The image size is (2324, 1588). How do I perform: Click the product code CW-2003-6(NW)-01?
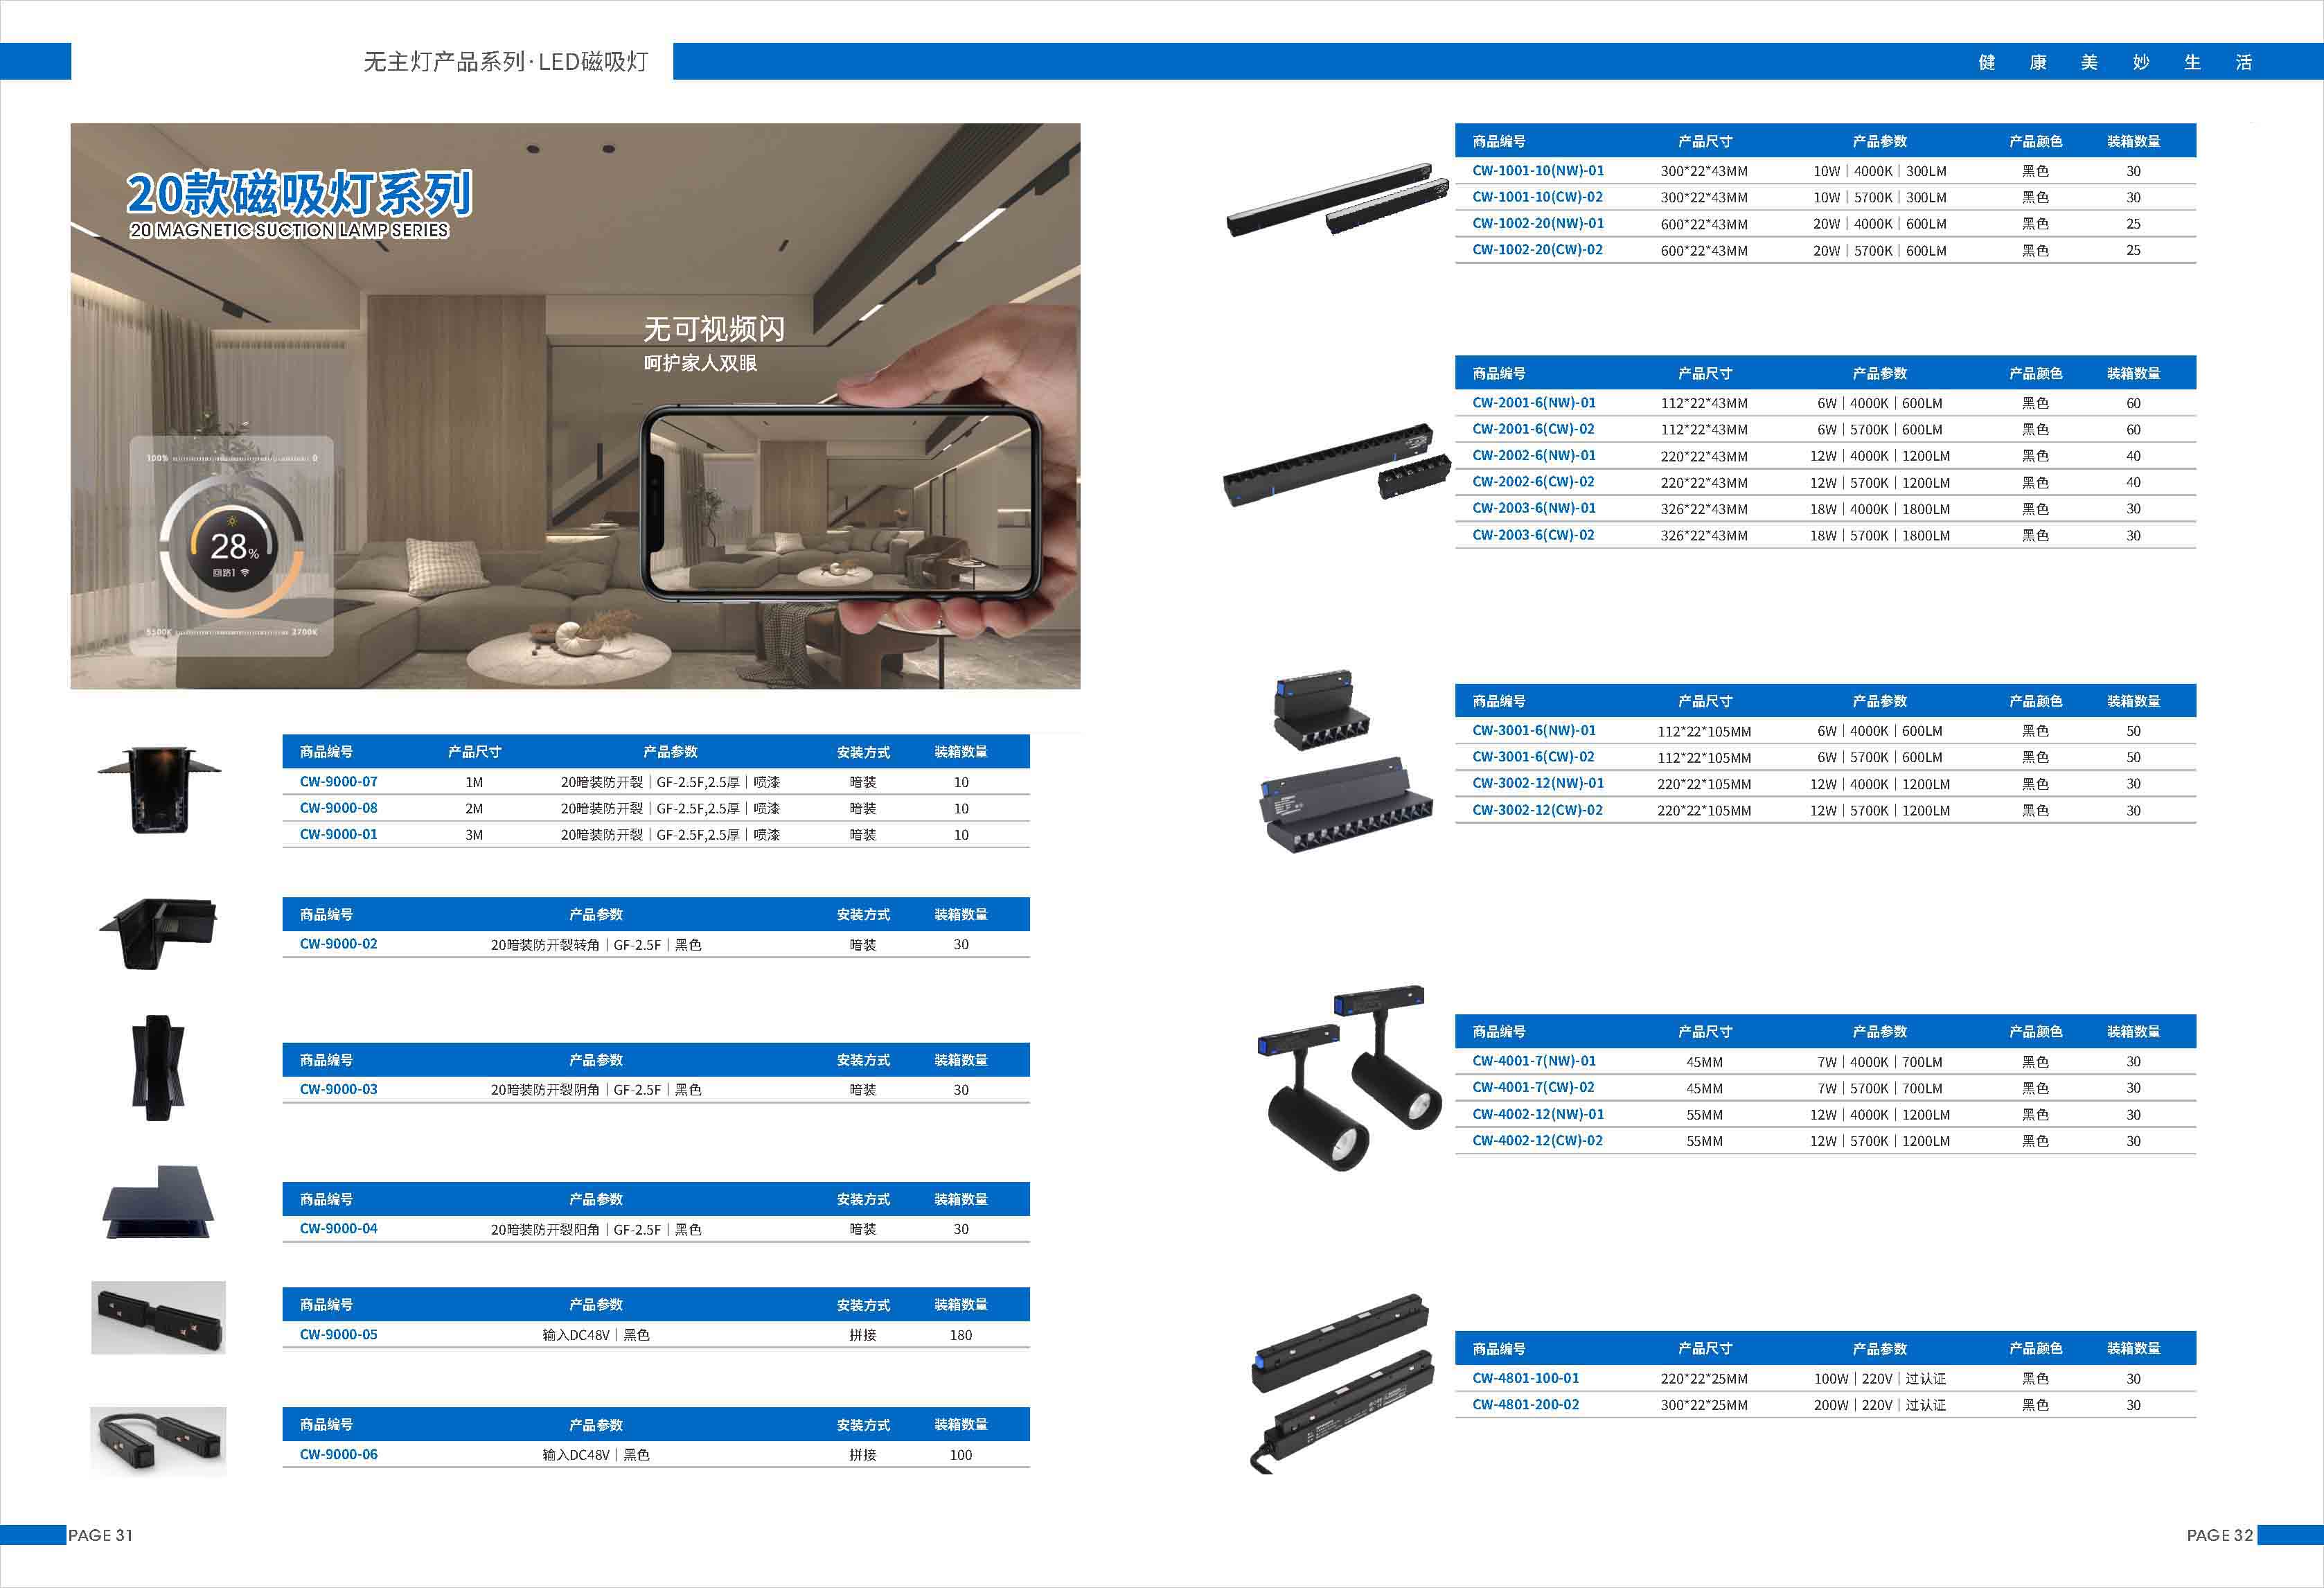1533,508
